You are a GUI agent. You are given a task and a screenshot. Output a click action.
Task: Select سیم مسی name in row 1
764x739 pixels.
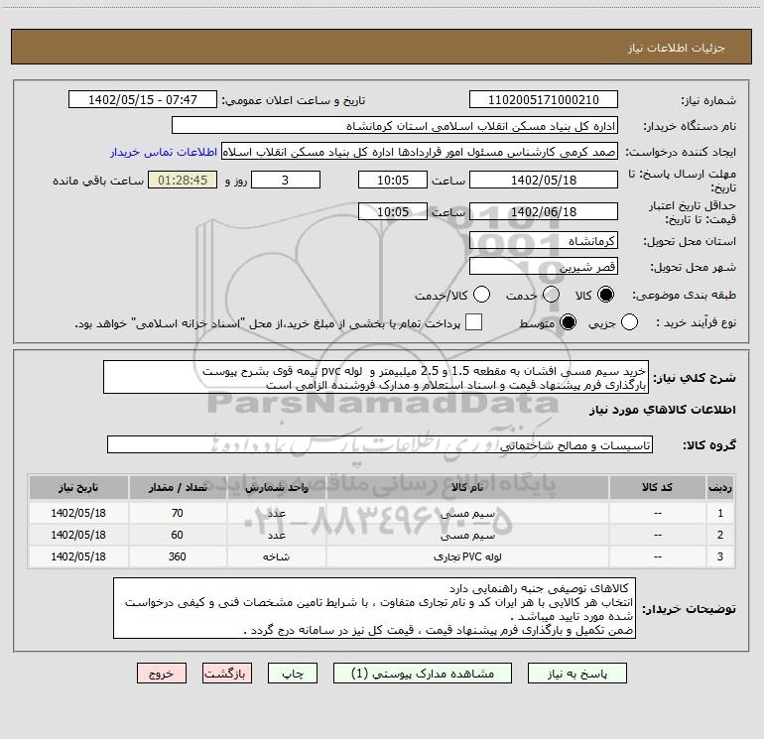pyautogui.click(x=467, y=514)
